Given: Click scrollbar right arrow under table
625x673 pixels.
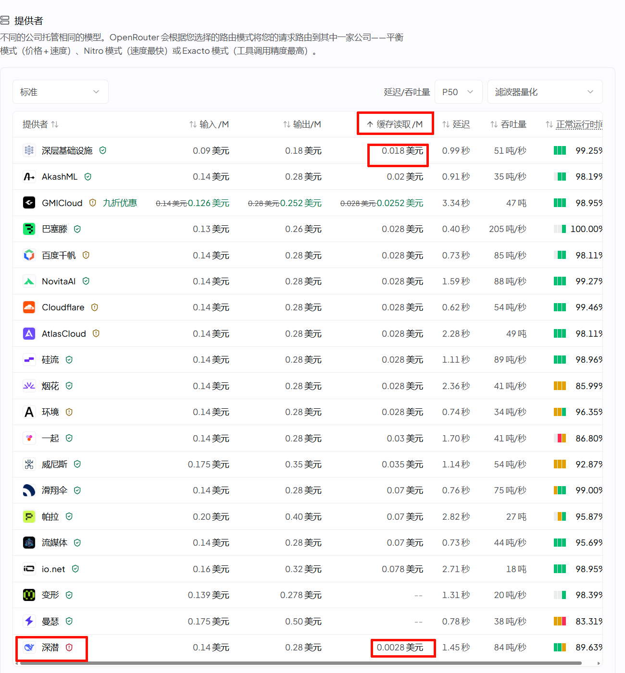Looking at the screenshot, I should [x=599, y=663].
